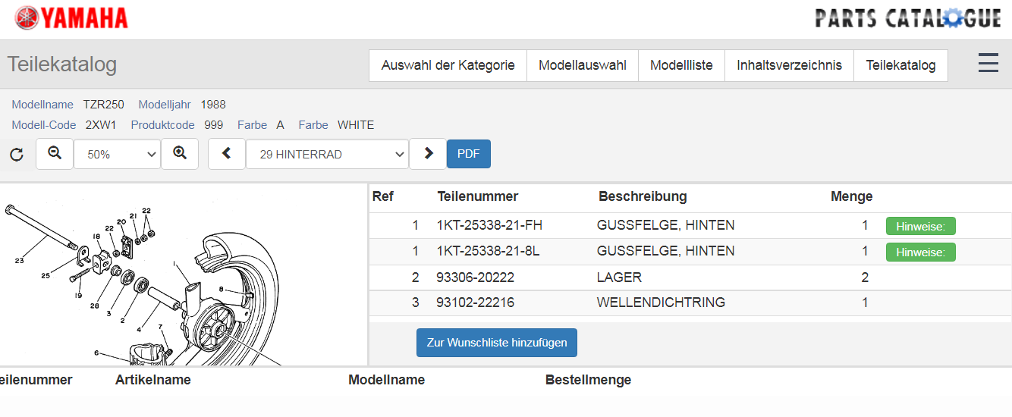Download the diagram as PDF
Viewport: 1012px width, 417px height.
click(x=469, y=154)
